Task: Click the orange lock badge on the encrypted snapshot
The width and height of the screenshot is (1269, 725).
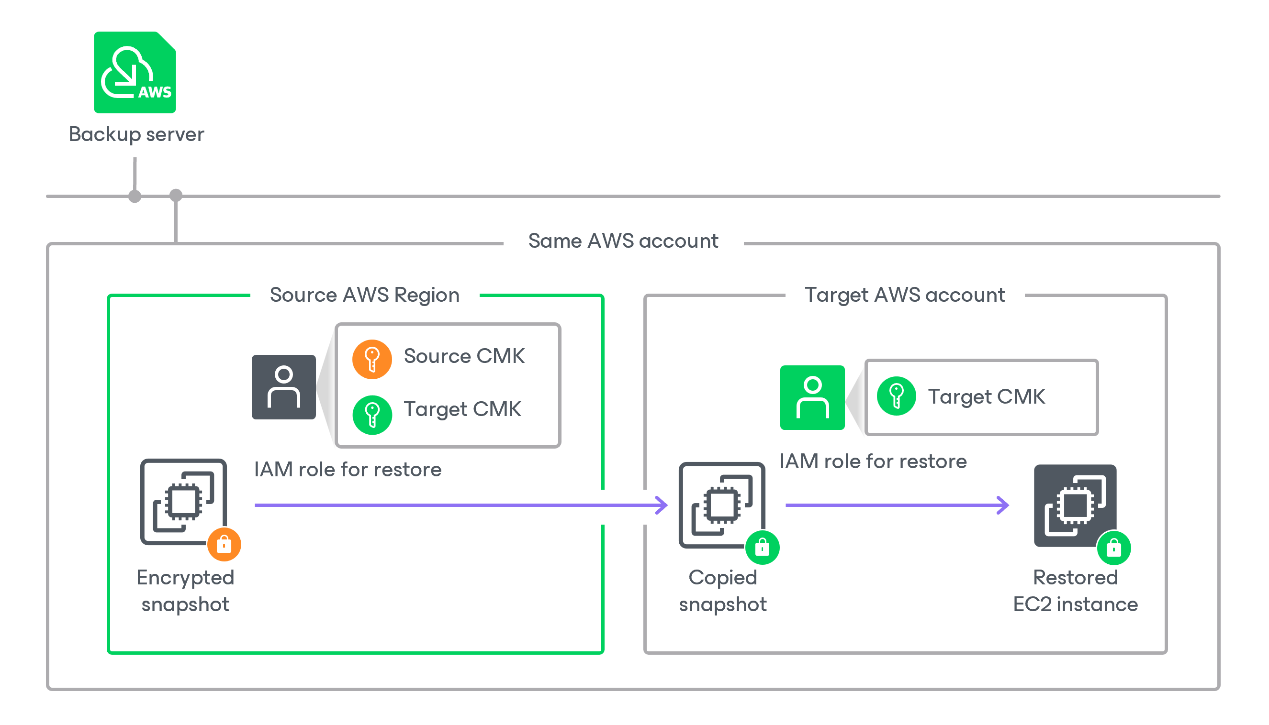Action: (225, 544)
